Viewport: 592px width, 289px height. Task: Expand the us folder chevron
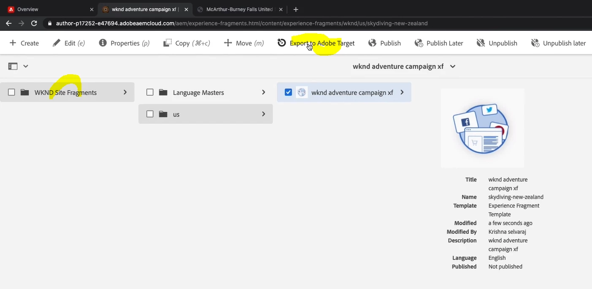coord(263,114)
